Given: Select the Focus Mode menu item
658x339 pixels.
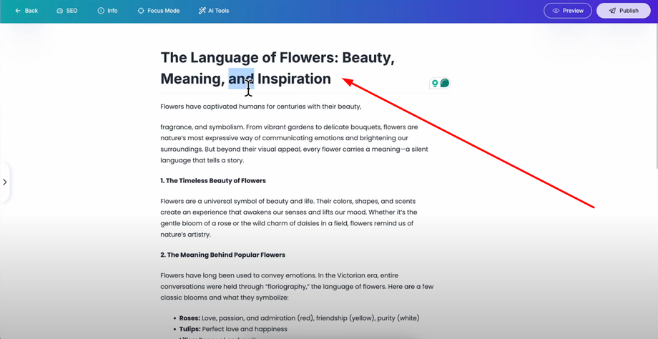Looking at the screenshot, I should (159, 11).
